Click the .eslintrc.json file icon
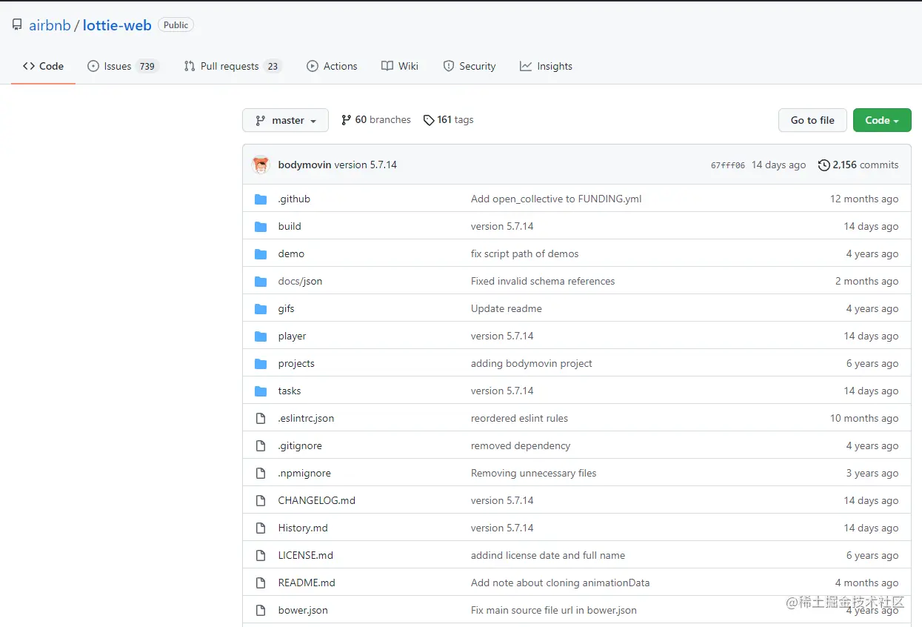 point(261,419)
